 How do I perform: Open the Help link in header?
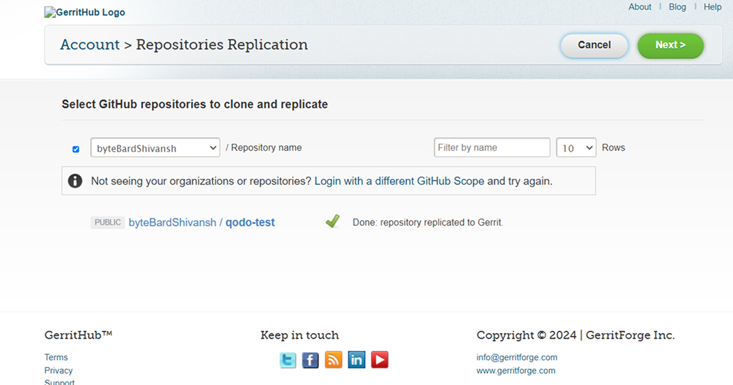click(713, 7)
